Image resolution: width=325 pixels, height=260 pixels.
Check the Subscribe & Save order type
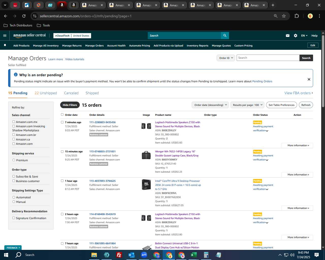[x=14, y=176]
